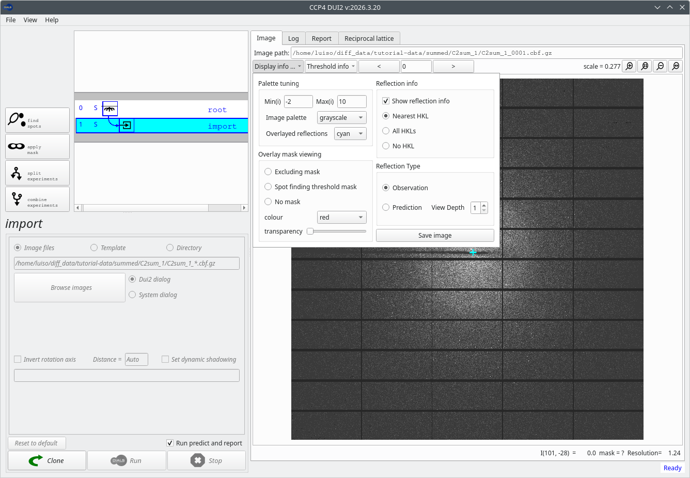Click the DIALS app icon in title bar
Viewport: 690px width, 478px height.
pos(8,7)
